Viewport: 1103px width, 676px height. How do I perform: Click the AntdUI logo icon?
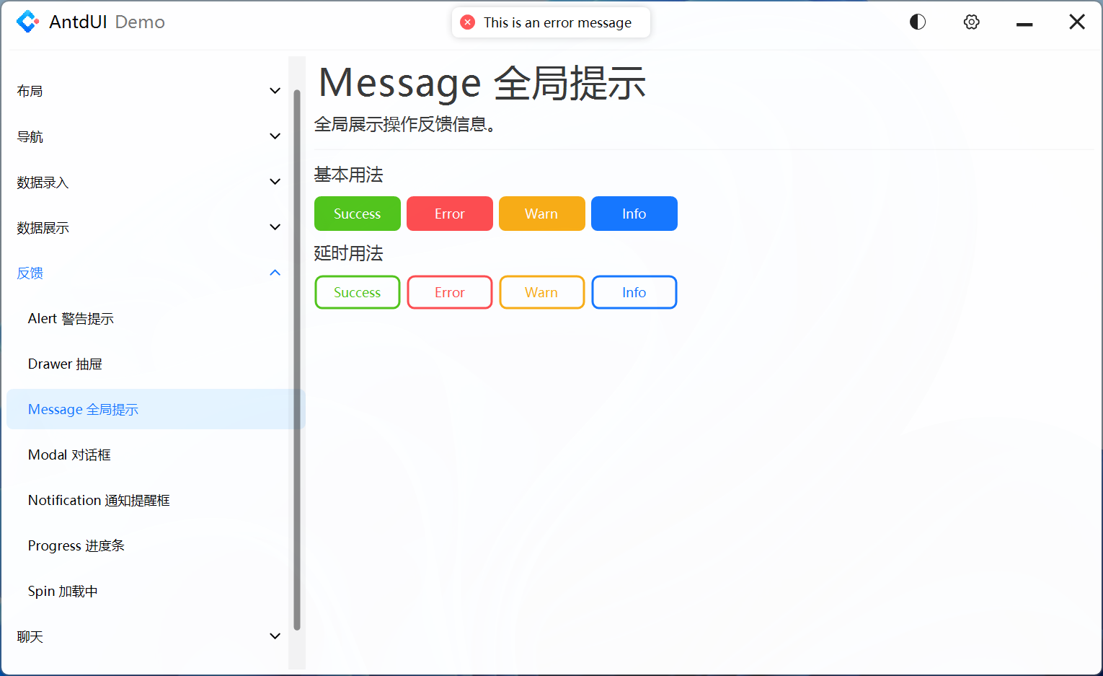click(x=28, y=22)
